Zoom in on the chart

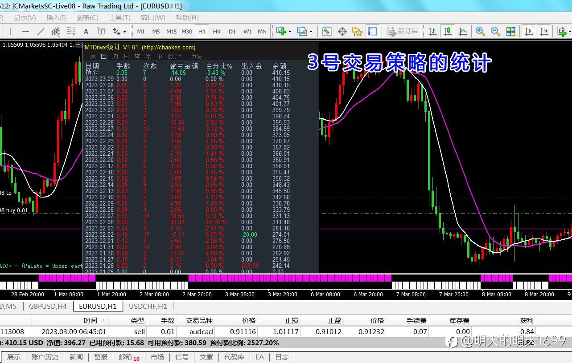tap(480, 31)
